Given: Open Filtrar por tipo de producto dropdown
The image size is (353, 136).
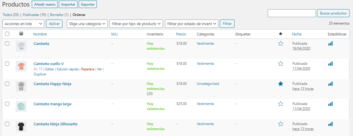Looking at the screenshot, I should 136,24.
